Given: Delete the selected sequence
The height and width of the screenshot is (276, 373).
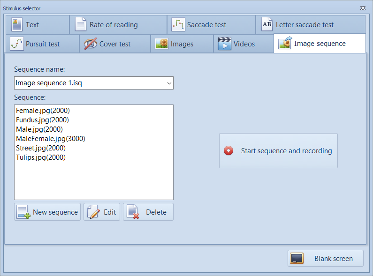Looking at the screenshot, I should point(148,212).
